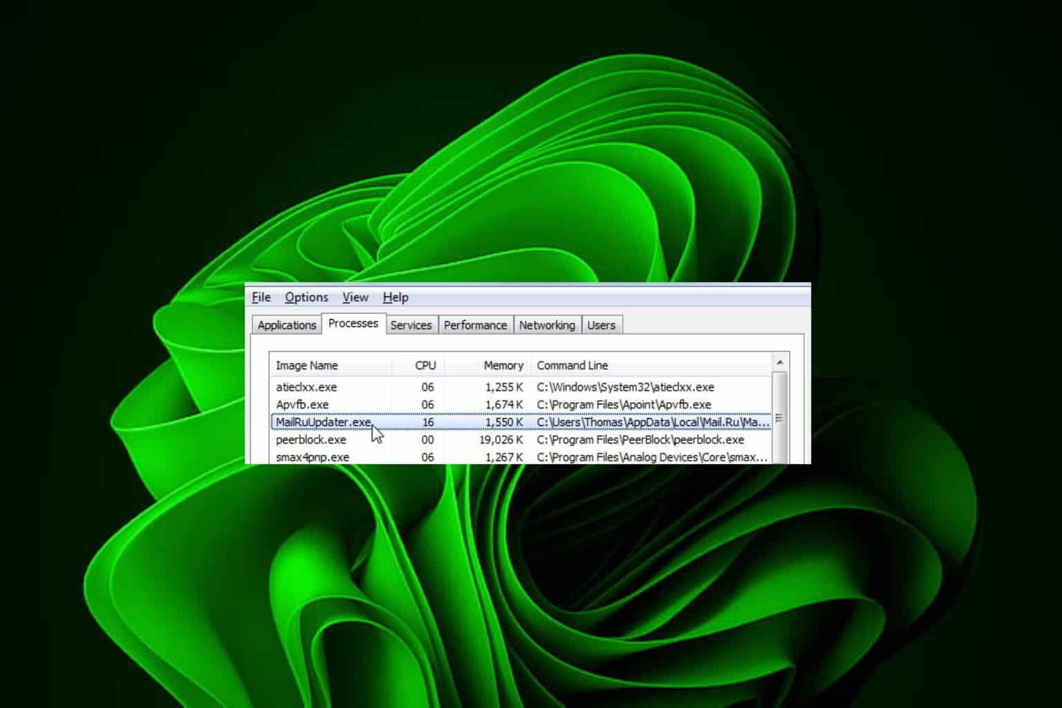The image size is (1062, 708).
Task: Select the atieclxx.exe process row
Action: (x=521, y=387)
